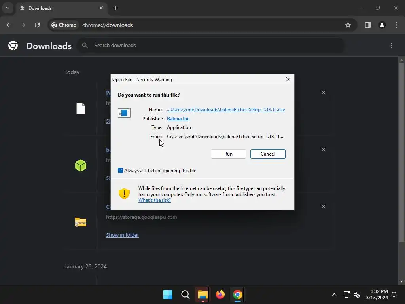405x304 pixels.
Task: Click the 'Today' date heading
Action: tap(72, 72)
